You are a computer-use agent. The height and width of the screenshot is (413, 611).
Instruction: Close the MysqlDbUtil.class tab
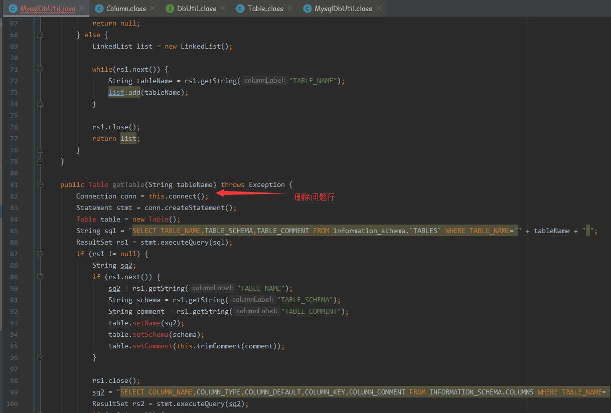pyautogui.click(x=379, y=8)
